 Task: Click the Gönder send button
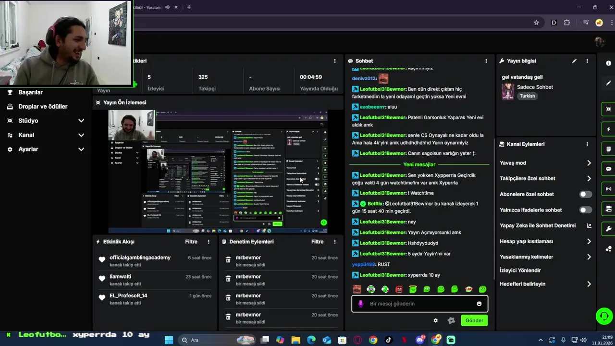(x=474, y=321)
